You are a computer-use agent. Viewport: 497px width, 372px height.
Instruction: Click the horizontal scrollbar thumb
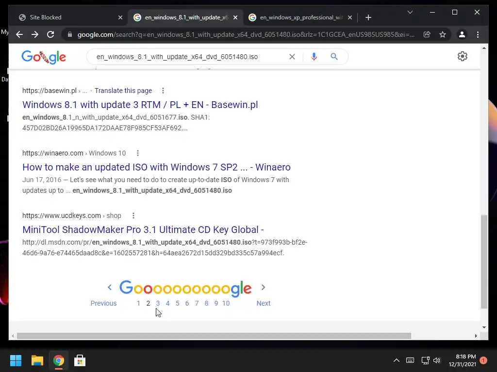pos(214,336)
